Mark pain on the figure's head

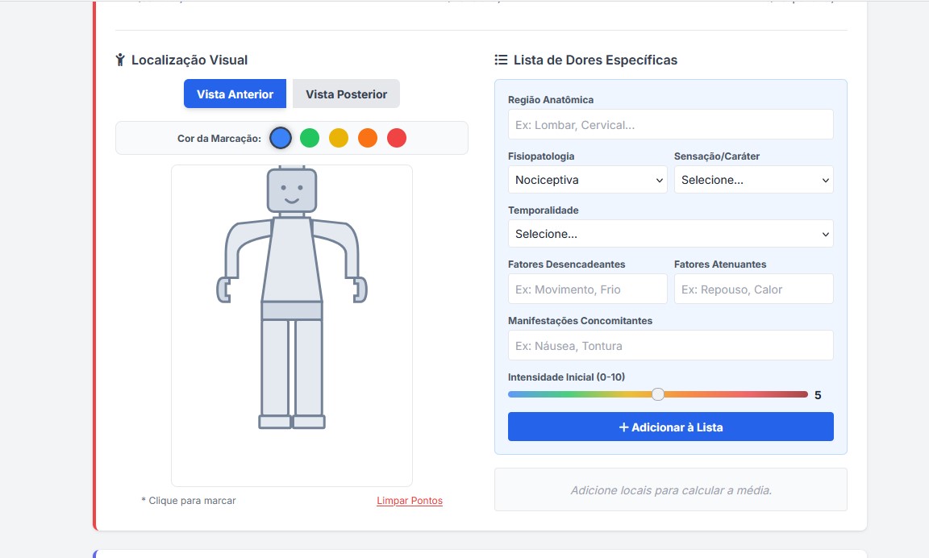(x=291, y=191)
